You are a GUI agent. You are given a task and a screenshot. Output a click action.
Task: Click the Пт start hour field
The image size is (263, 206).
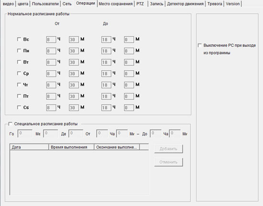(x=51, y=97)
